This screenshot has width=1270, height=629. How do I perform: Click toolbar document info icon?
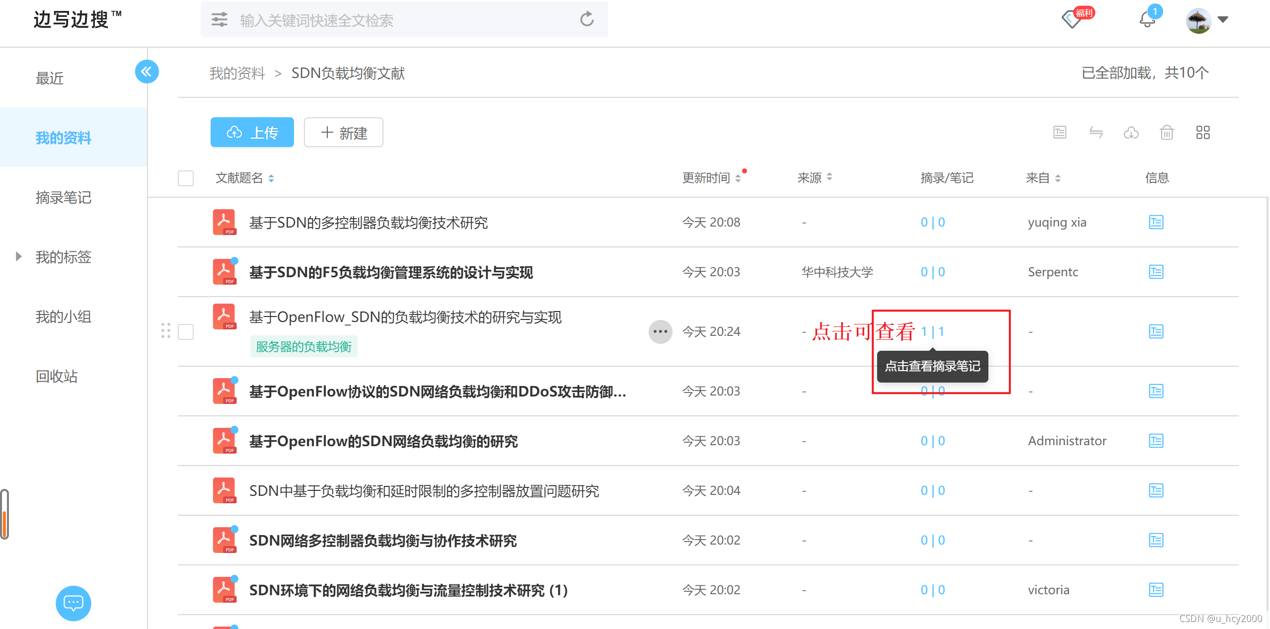click(1060, 132)
